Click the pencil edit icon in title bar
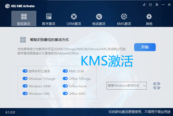The image size is (173, 116). pyautogui.click(x=144, y=4)
